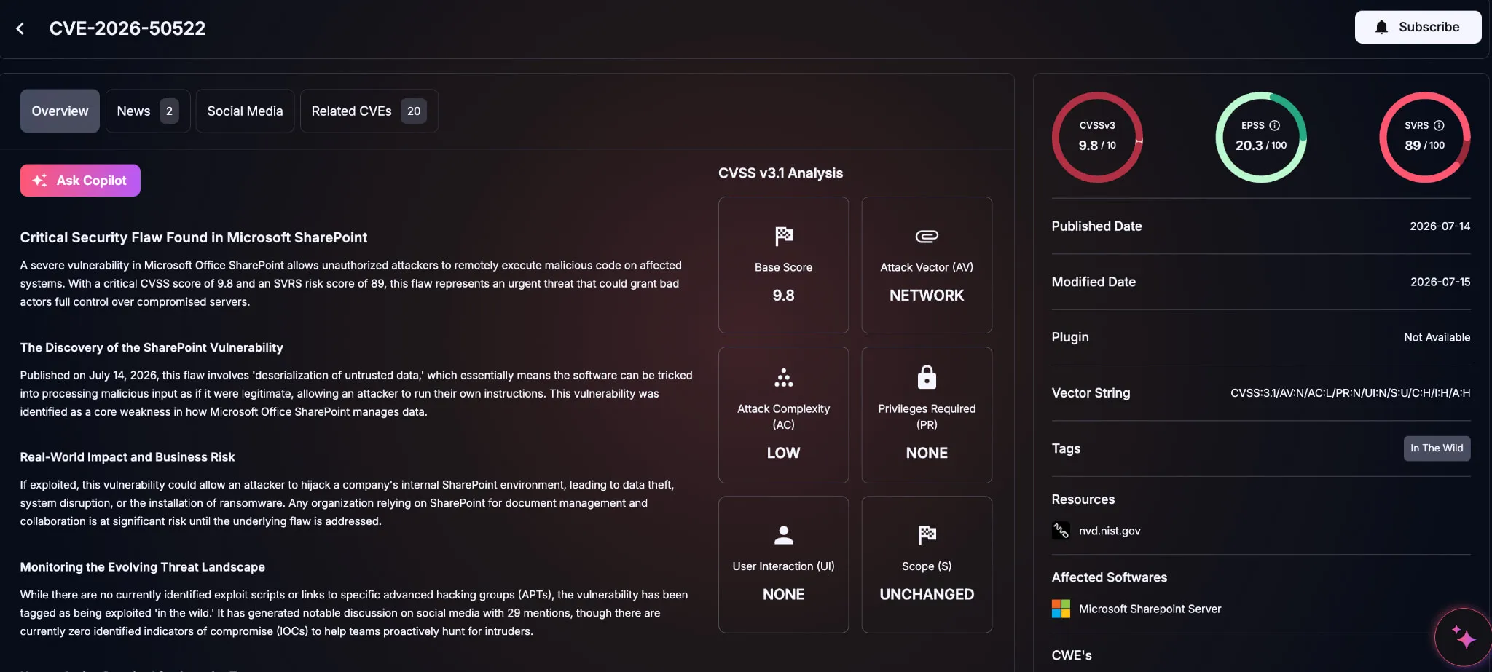Image resolution: width=1492 pixels, height=672 pixels.
Task: Click the CVSSv3 9.8 score gauge
Action: coord(1097,137)
